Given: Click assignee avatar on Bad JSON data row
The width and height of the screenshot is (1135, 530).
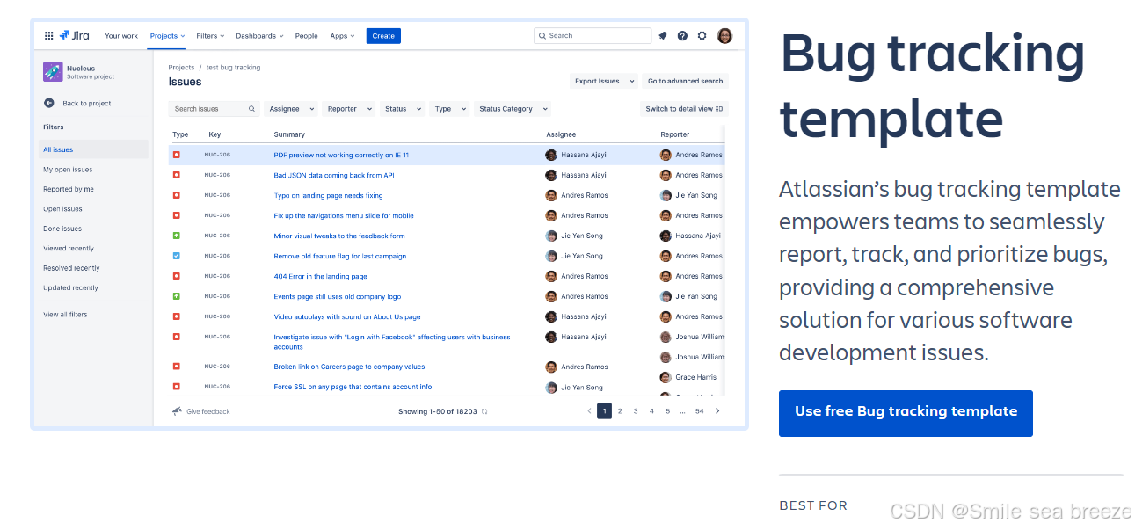Looking at the screenshot, I should pos(551,175).
